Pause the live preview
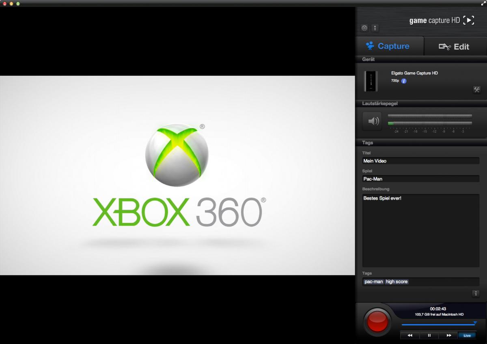Screen dimensions: 487x344 pos(429,335)
